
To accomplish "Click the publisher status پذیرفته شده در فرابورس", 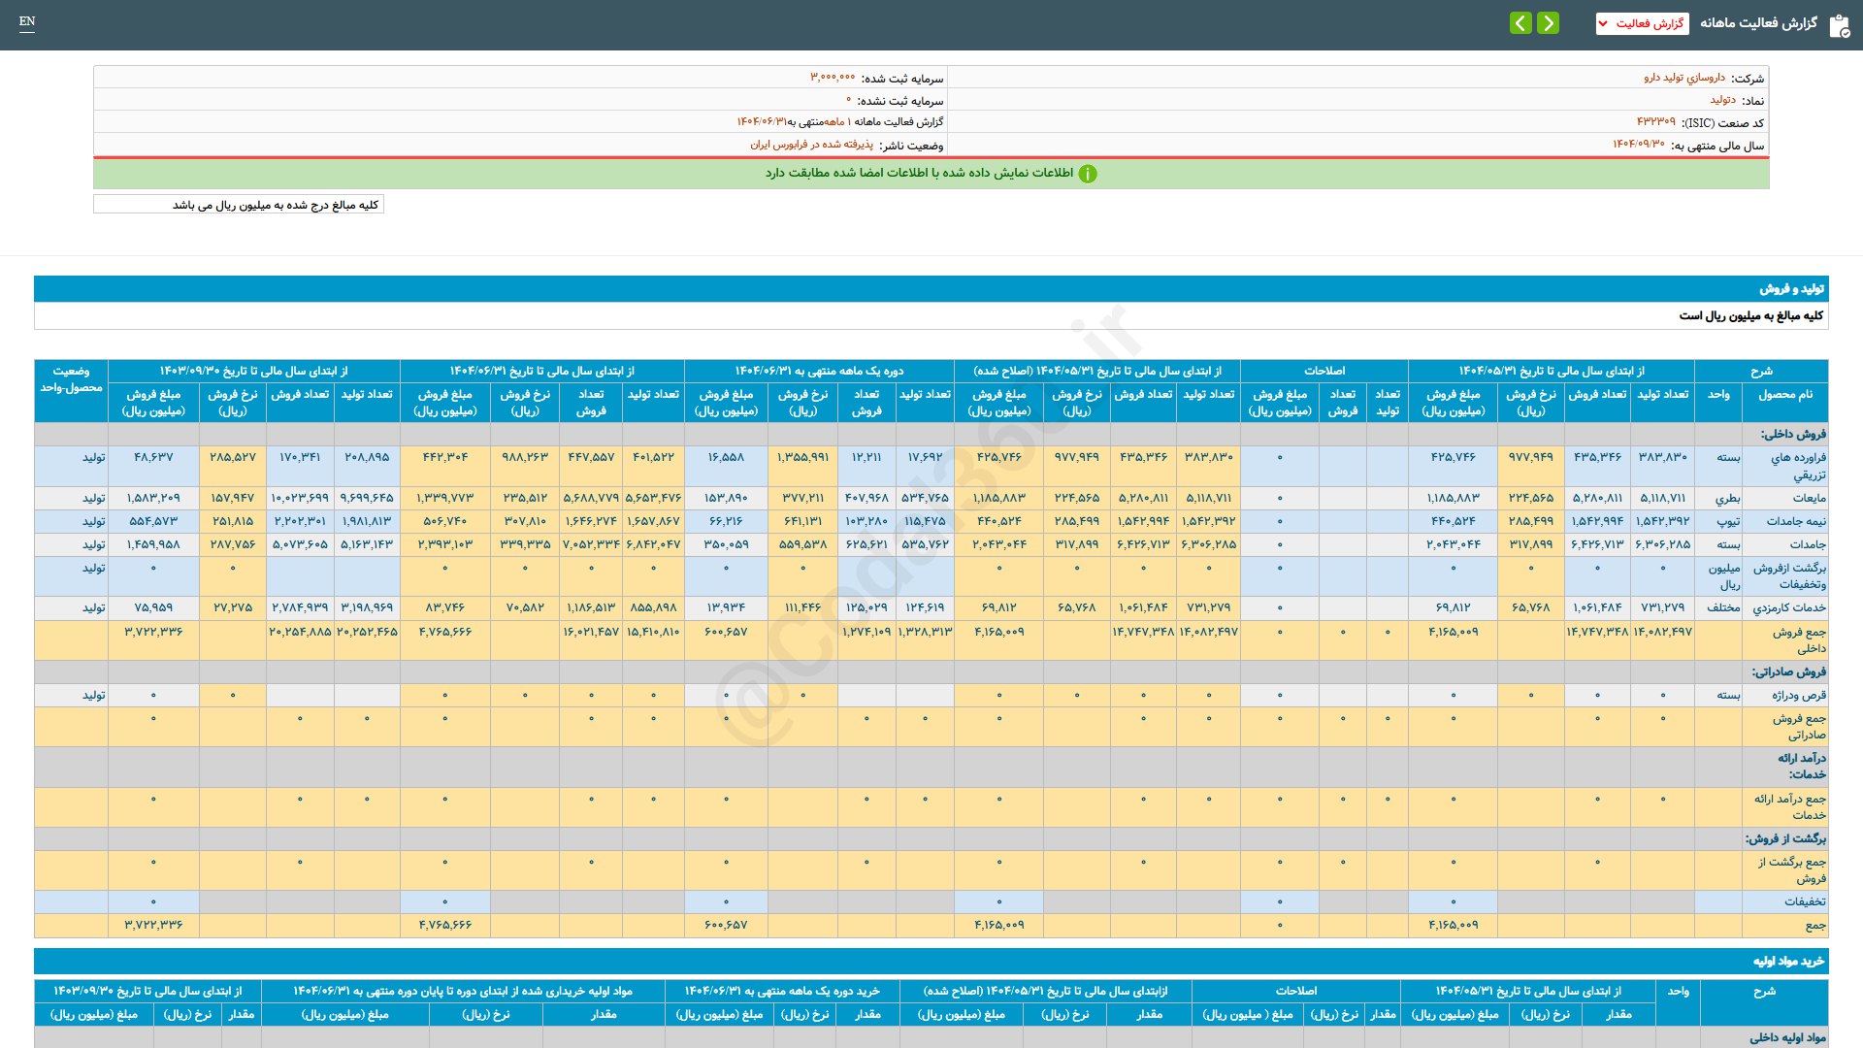I will 811,145.
